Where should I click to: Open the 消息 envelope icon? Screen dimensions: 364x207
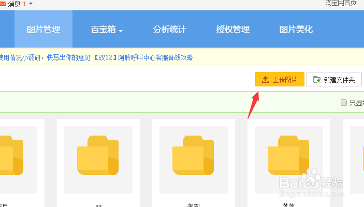pyautogui.click(x=3, y=4)
